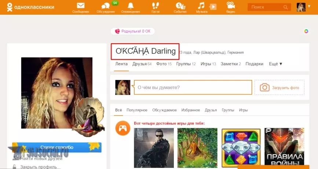The height and width of the screenshot is (169, 318).
Task: Click the search magnifier icon
Action: 285,7
